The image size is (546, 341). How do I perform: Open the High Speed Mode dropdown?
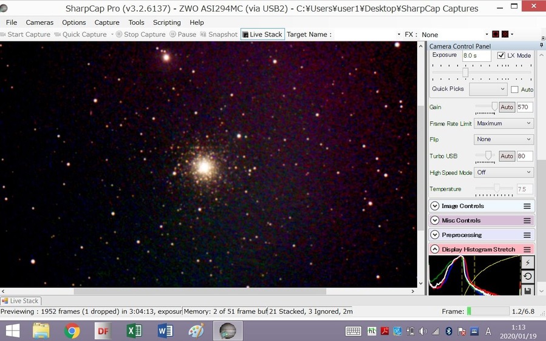click(x=503, y=172)
